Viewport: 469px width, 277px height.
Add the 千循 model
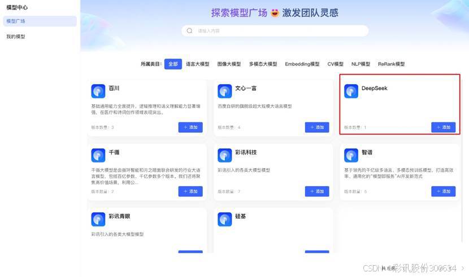coord(190,191)
